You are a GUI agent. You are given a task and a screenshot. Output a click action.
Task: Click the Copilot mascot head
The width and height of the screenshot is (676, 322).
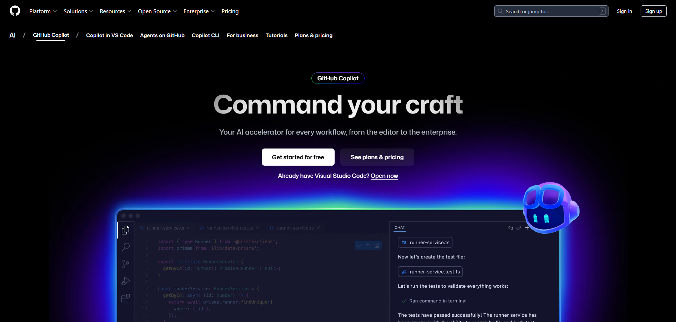[x=551, y=208]
